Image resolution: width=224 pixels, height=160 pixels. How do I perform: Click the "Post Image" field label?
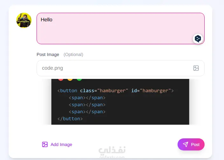pos(48,54)
